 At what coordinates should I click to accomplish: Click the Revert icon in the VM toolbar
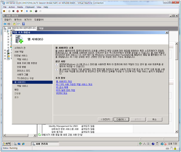(x=40, y=11)
